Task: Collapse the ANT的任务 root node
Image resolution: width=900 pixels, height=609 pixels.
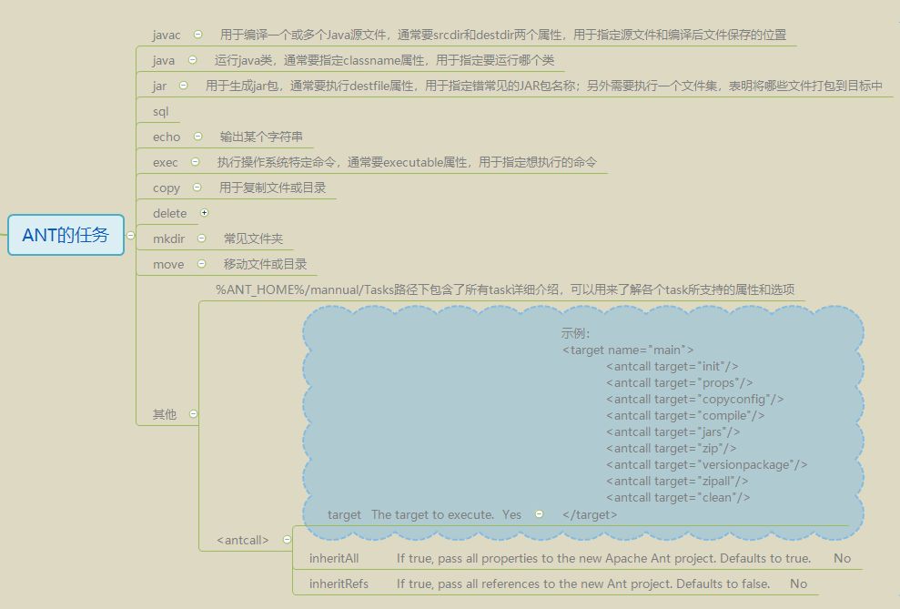Action: (131, 236)
